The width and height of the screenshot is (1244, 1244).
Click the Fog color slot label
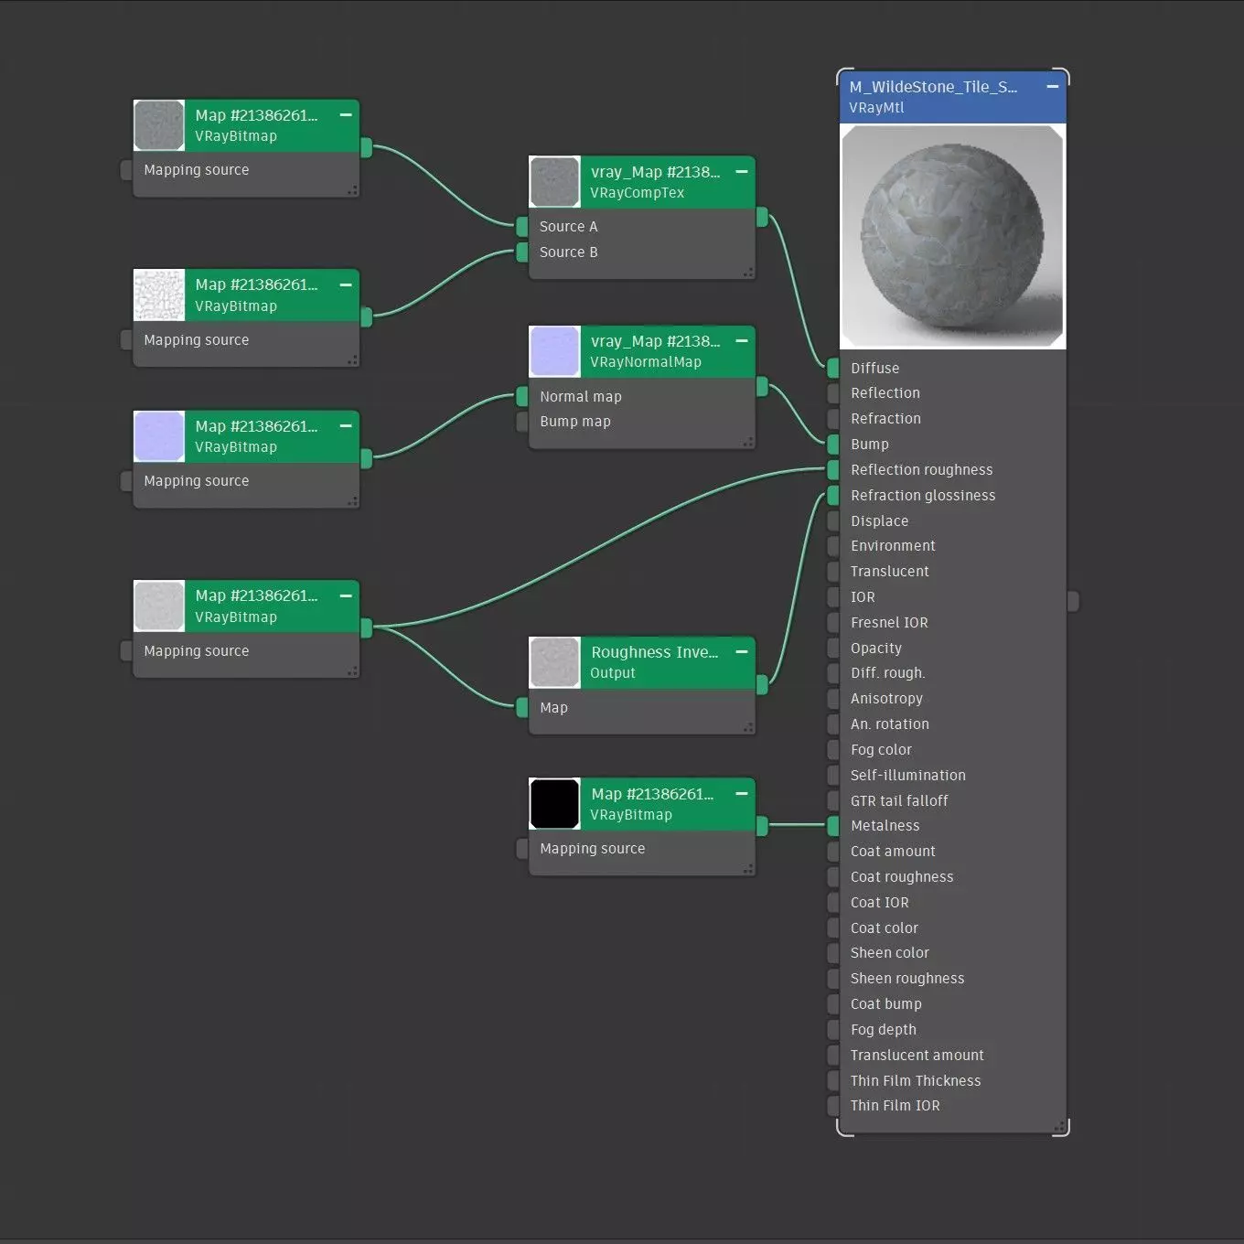point(881,750)
